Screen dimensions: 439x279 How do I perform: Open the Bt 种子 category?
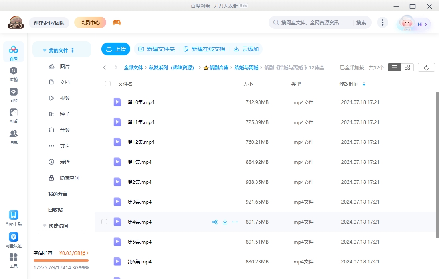tap(62, 114)
